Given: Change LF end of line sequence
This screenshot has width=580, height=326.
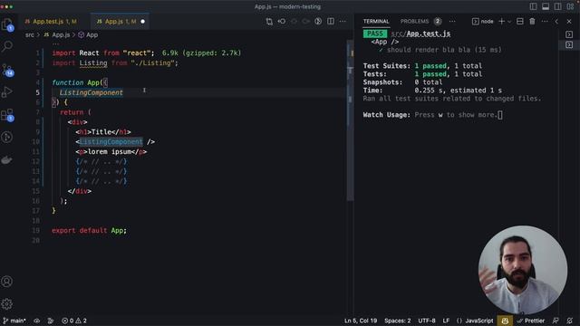Looking at the screenshot, I should (446, 321).
